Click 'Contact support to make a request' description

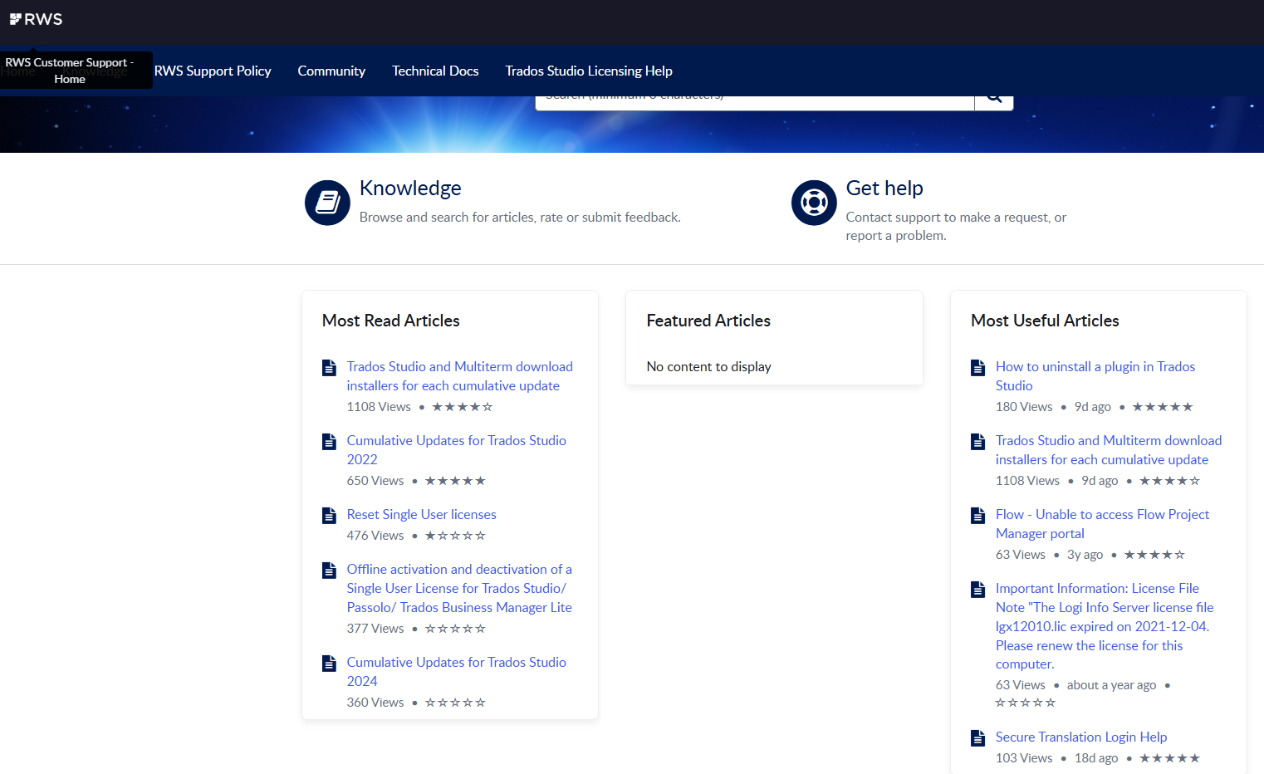point(956,227)
